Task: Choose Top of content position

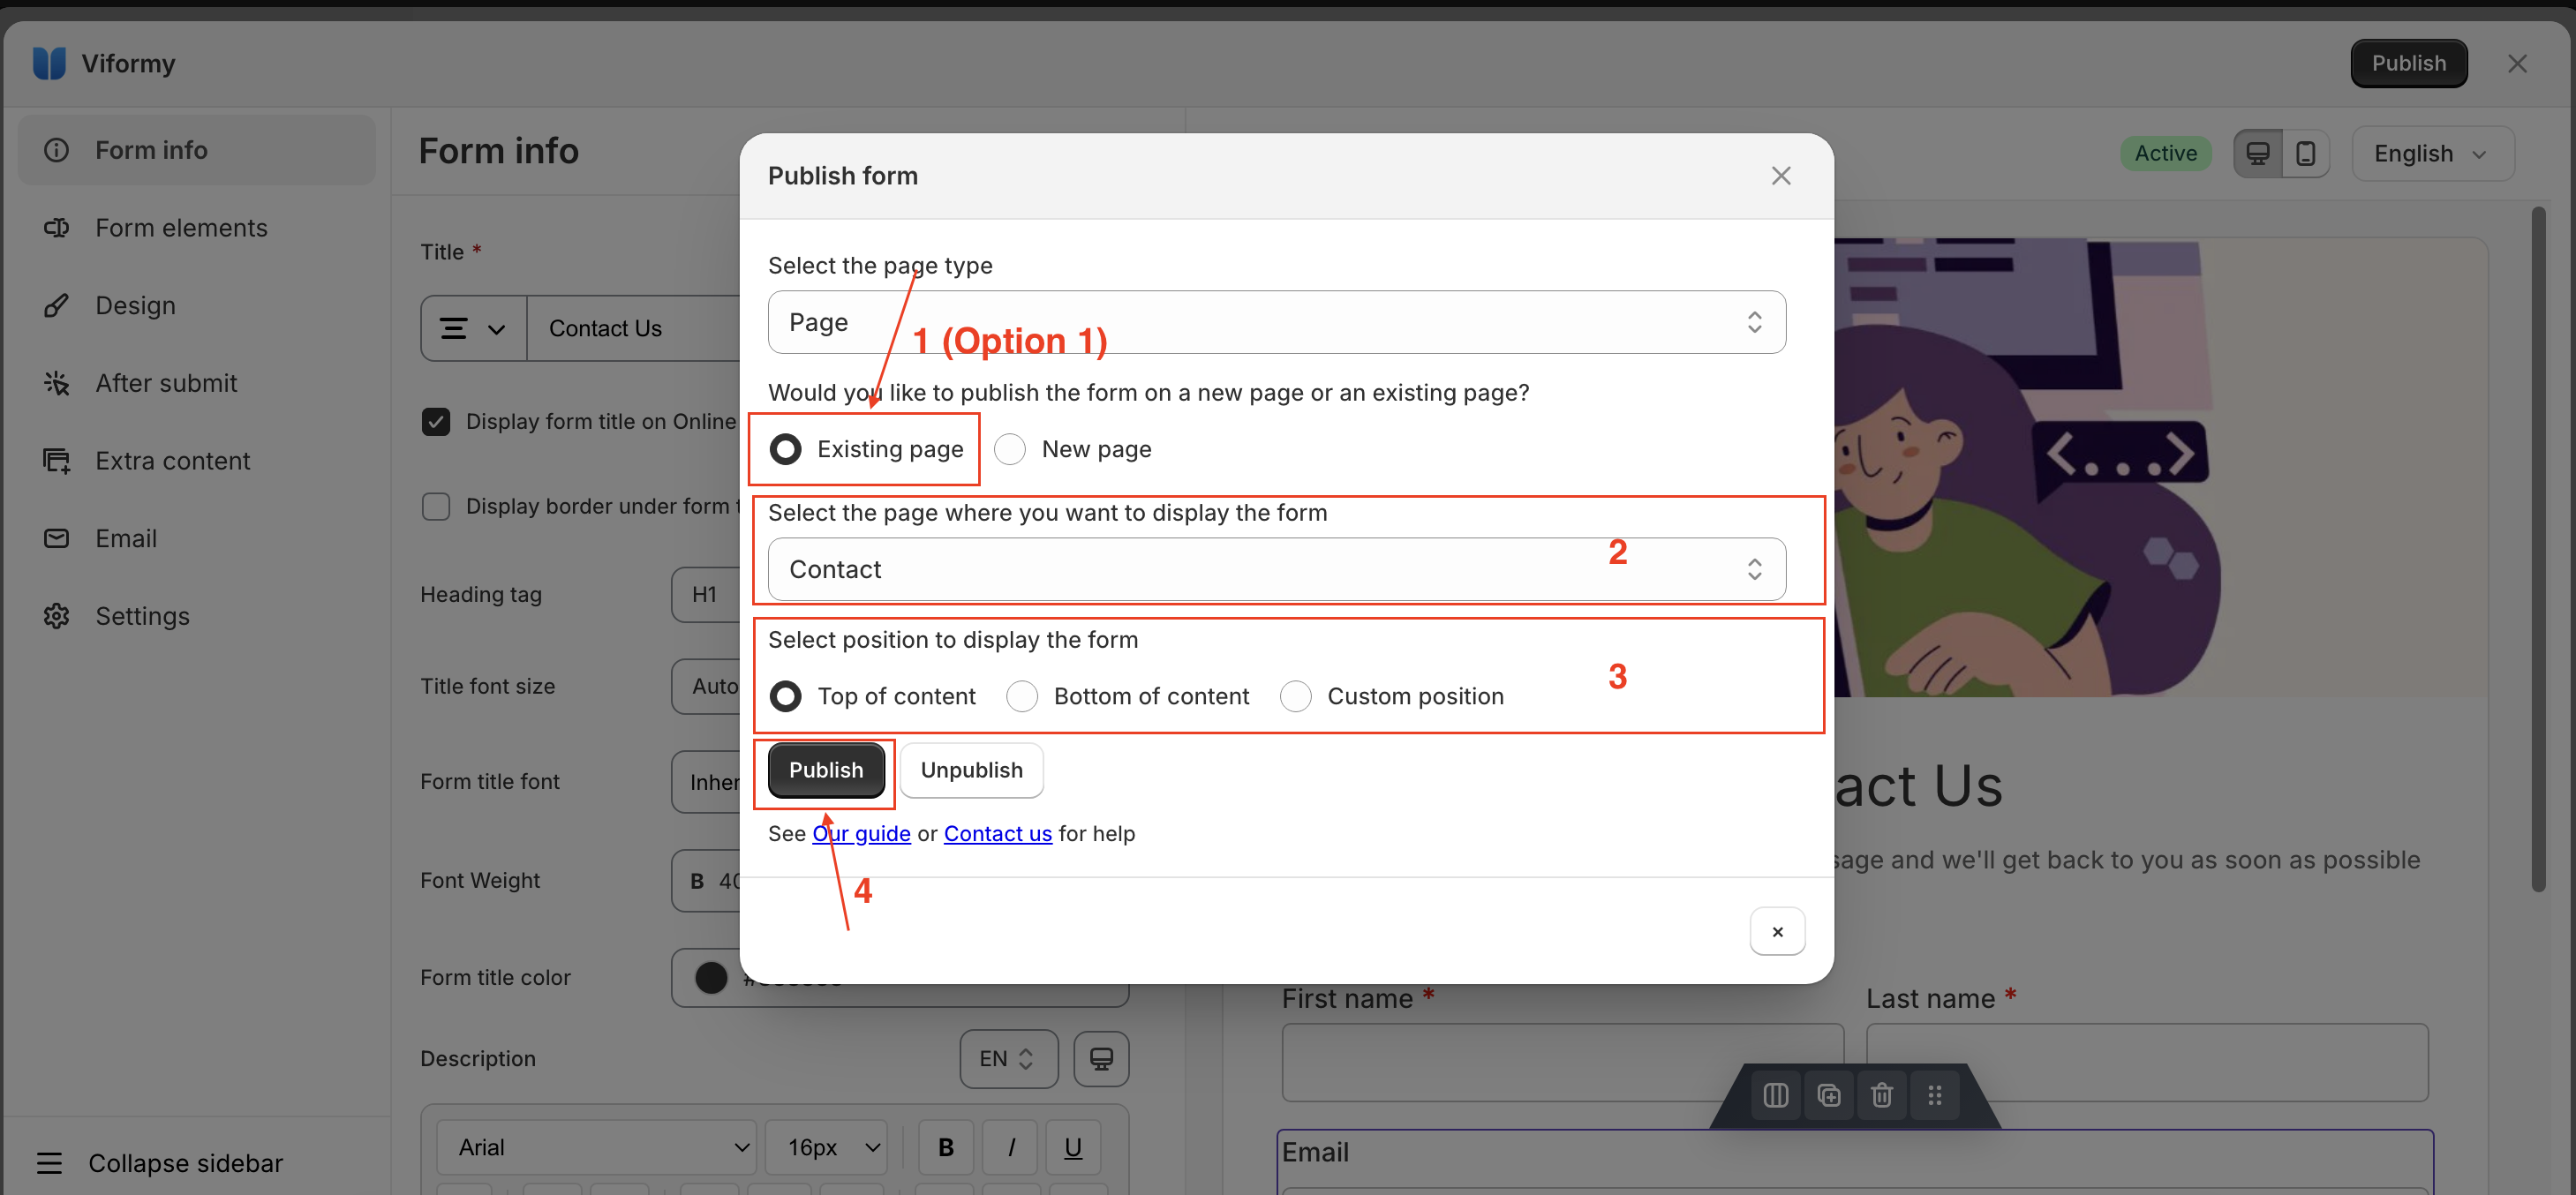Action: 785,696
